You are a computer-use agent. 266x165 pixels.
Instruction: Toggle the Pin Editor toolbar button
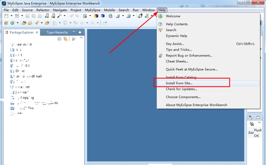click(105, 23)
